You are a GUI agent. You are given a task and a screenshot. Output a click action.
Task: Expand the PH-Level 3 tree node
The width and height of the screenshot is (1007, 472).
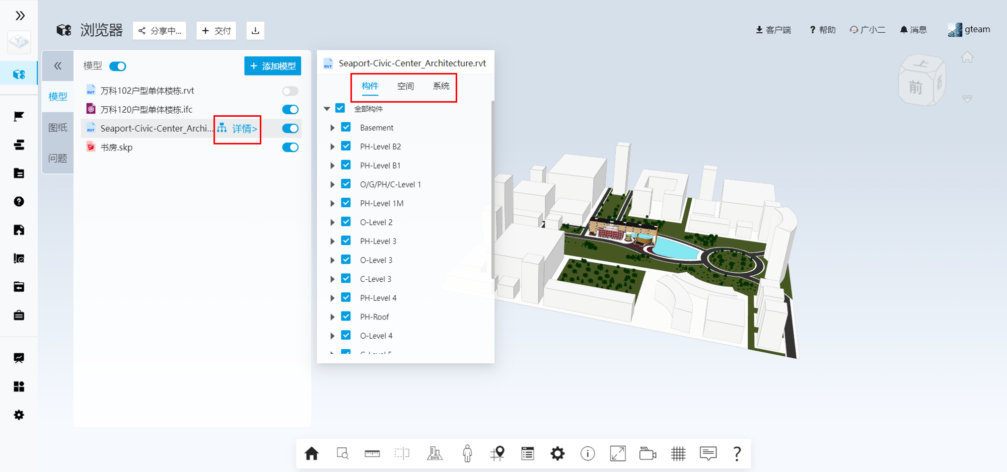(x=332, y=242)
